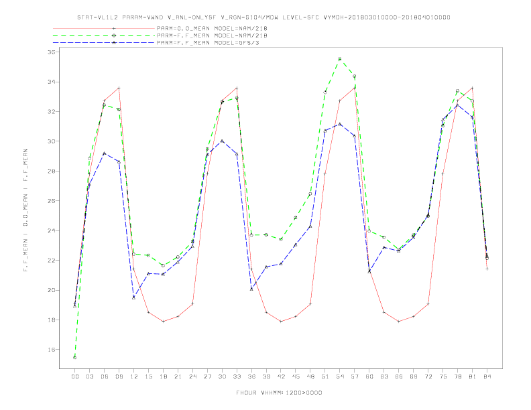The width and height of the screenshot is (531, 410).
Task: Click x-axis forecast hour label 24
Action: tap(192, 377)
